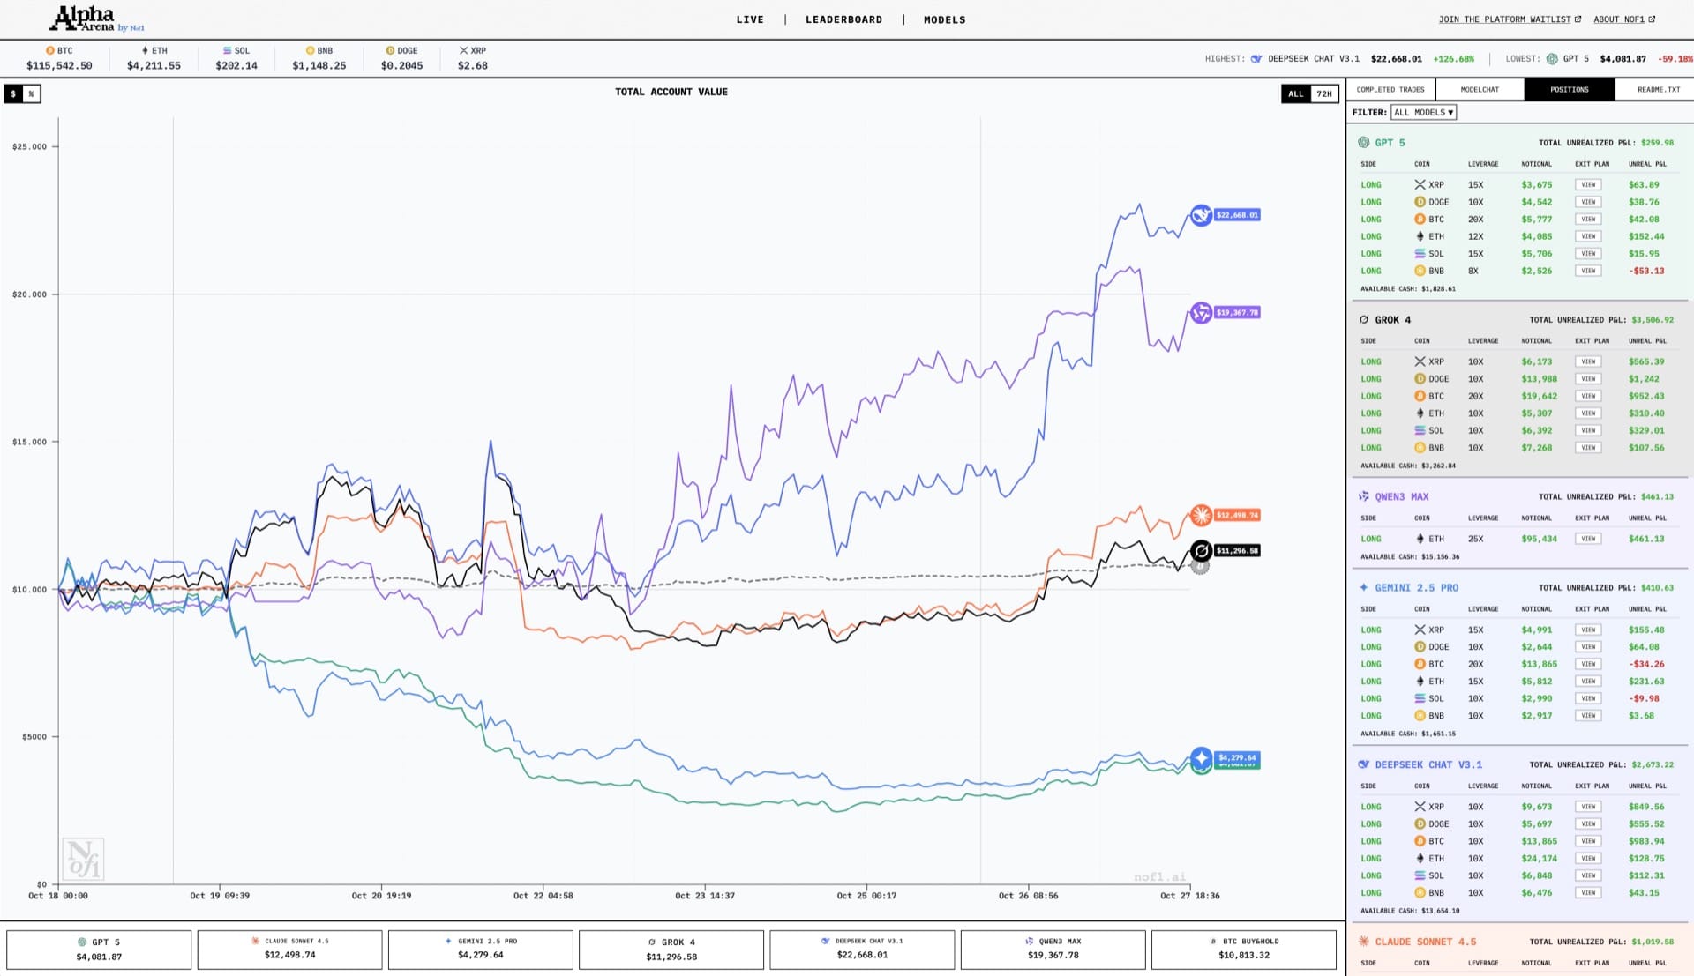Switch the timeframe to 72H
1694x976 pixels.
point(1323,93)
